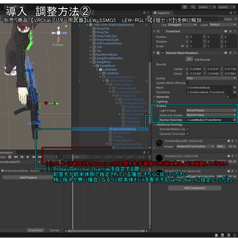Image resolution: width=238 pixels, height=238 pixels.
Task: Toggle the Scale constrain proportions link icon
Action: pos(182,46)
